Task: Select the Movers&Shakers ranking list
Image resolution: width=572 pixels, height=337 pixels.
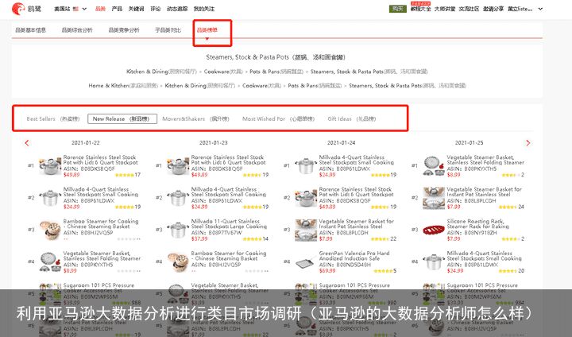Action: coord(195,118)
